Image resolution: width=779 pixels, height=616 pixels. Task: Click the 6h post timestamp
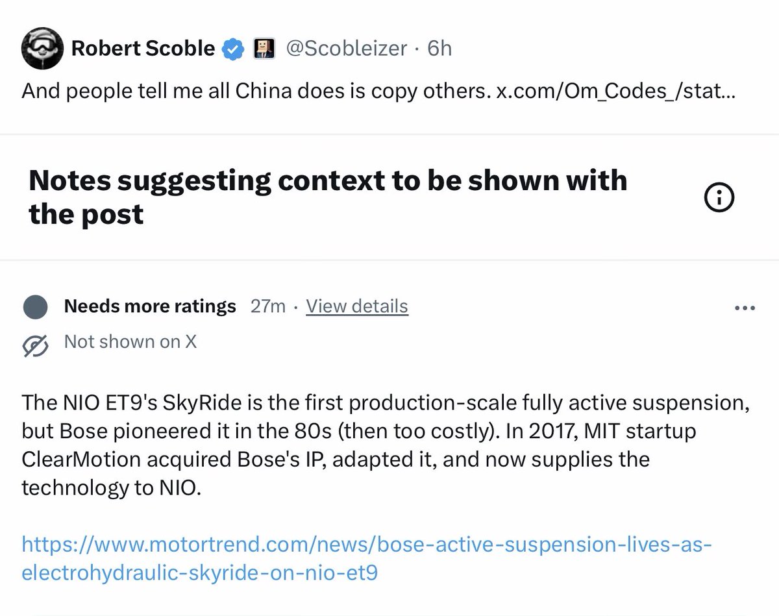coord(439,49)
